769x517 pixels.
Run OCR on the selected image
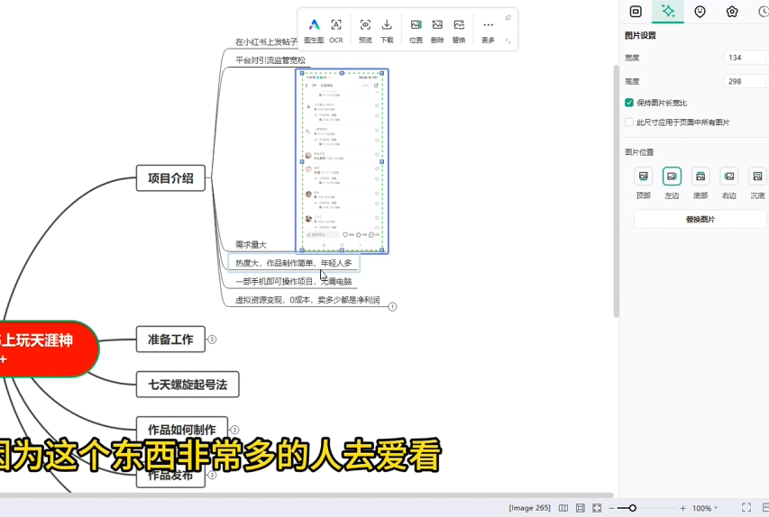tap(336, 30)
